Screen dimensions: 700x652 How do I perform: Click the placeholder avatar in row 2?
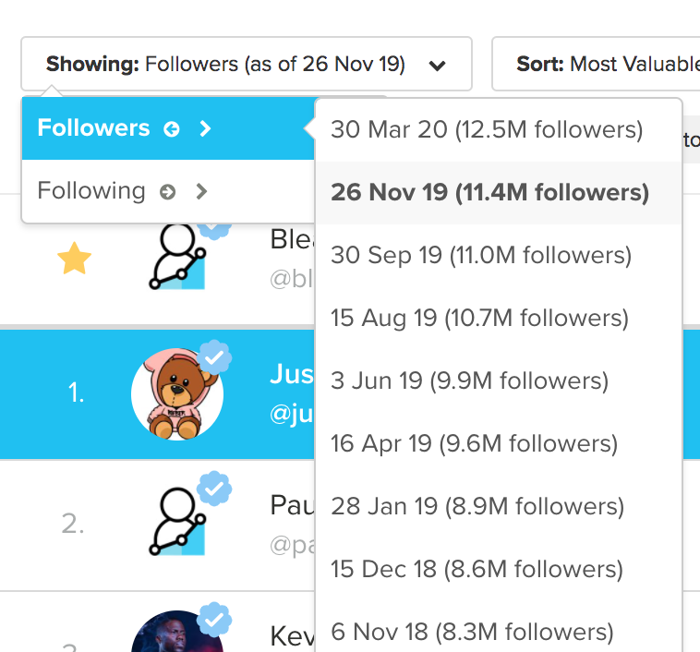(x=177, y=522)
